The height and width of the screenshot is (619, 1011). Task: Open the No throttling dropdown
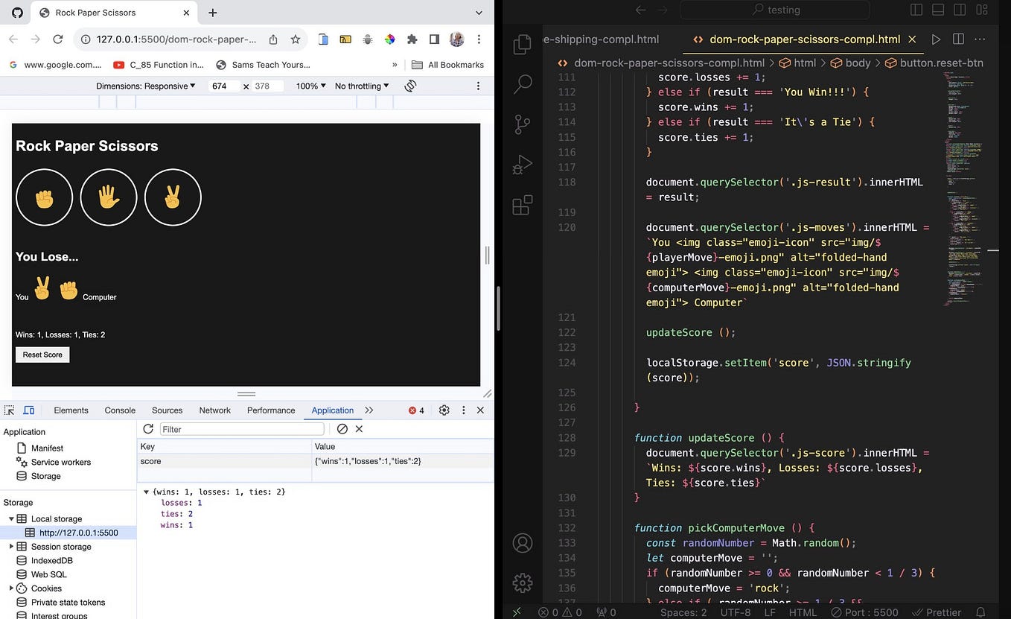360,86
